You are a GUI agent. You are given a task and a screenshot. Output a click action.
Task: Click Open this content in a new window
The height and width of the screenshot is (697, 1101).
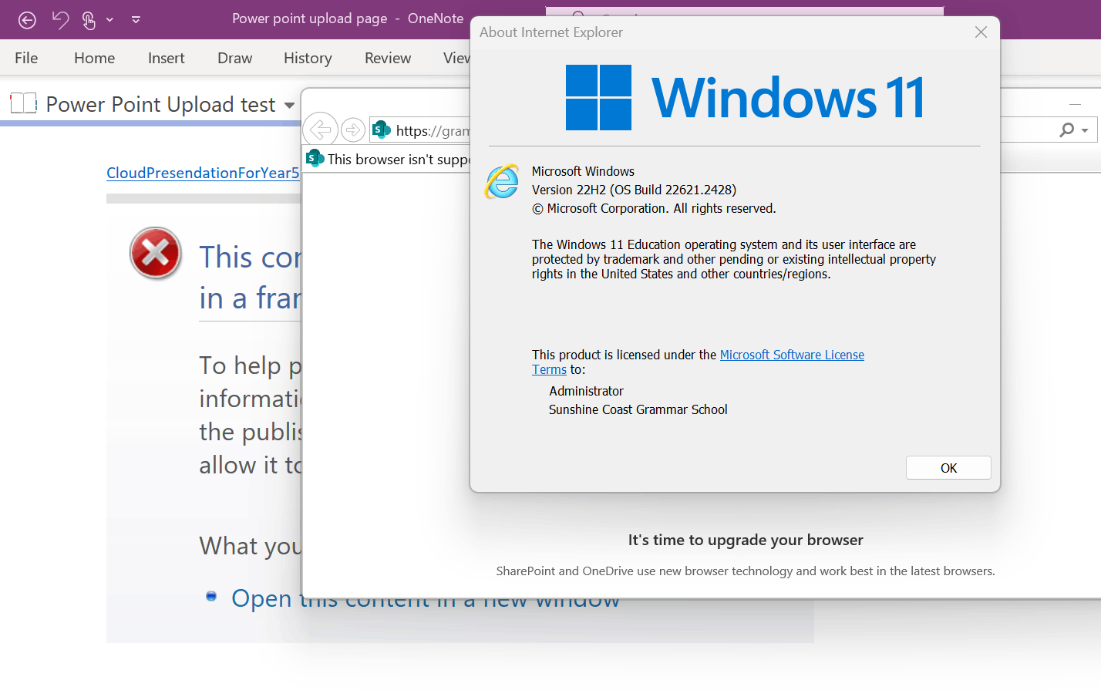[x=425, y=598]
